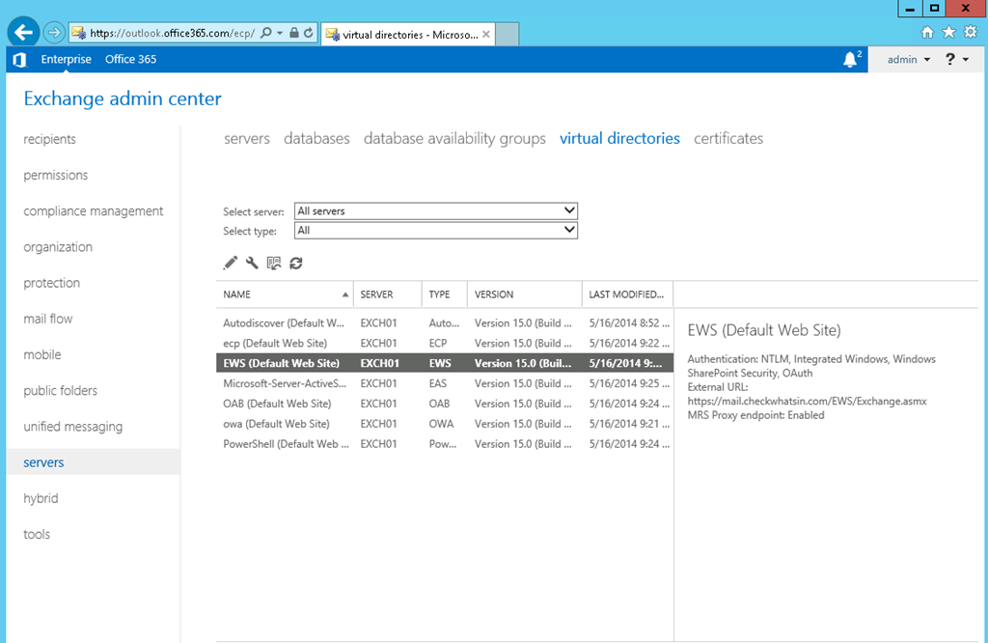988x643 pixels.
Task: Open permissions in the sidebar
Action: 56,176
